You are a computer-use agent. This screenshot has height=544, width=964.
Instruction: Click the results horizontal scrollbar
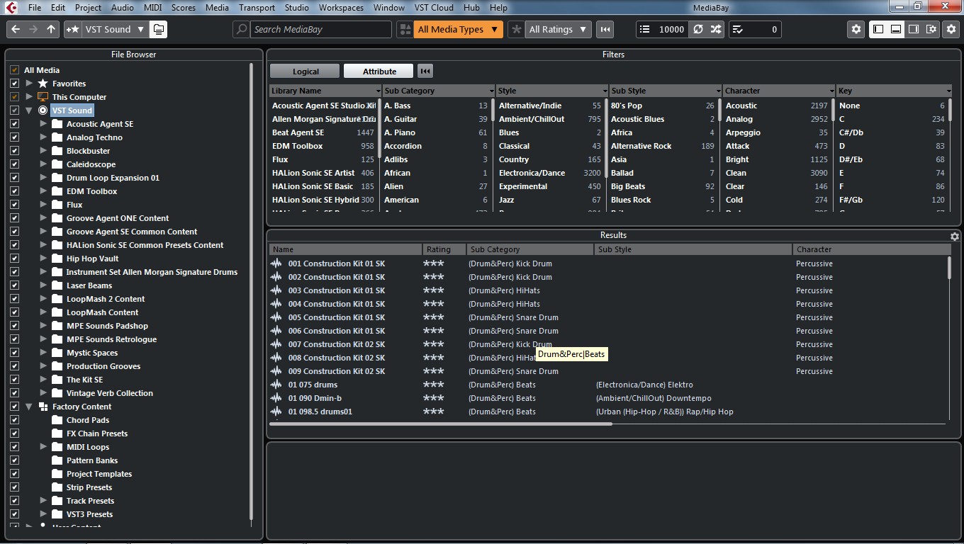click(441, 424)
